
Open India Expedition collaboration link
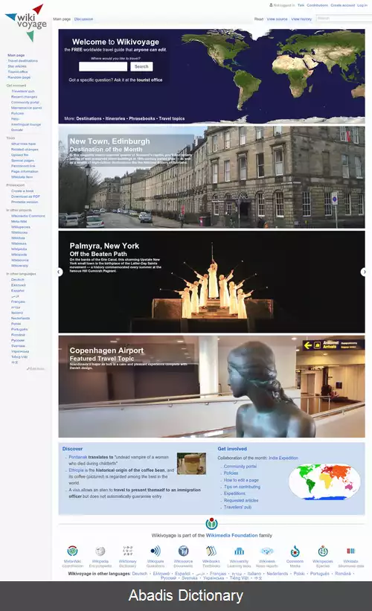pyautogui.click(x=283, y=458)
